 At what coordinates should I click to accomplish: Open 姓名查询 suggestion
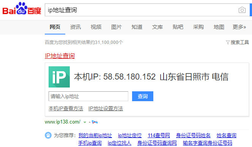227,136
